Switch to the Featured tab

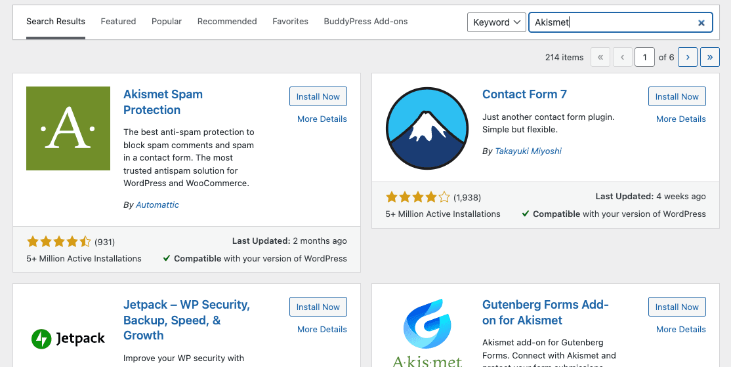pyautogui.click(x=118, y=22)
